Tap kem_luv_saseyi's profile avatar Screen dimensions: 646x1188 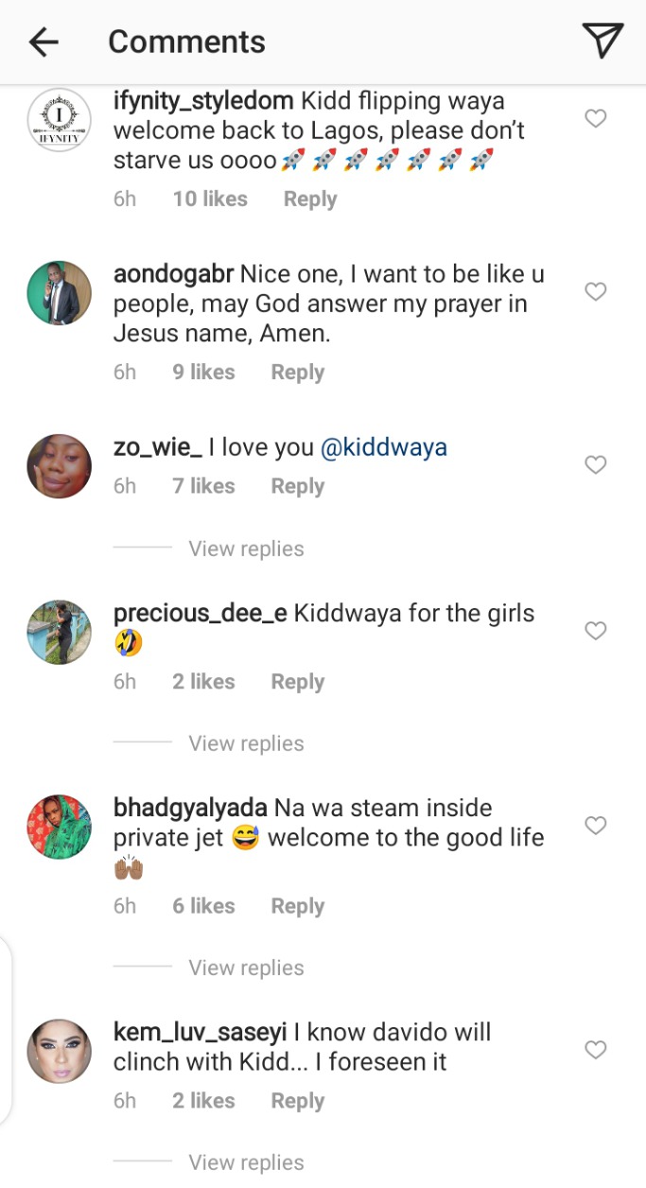tap(59, 1051)
